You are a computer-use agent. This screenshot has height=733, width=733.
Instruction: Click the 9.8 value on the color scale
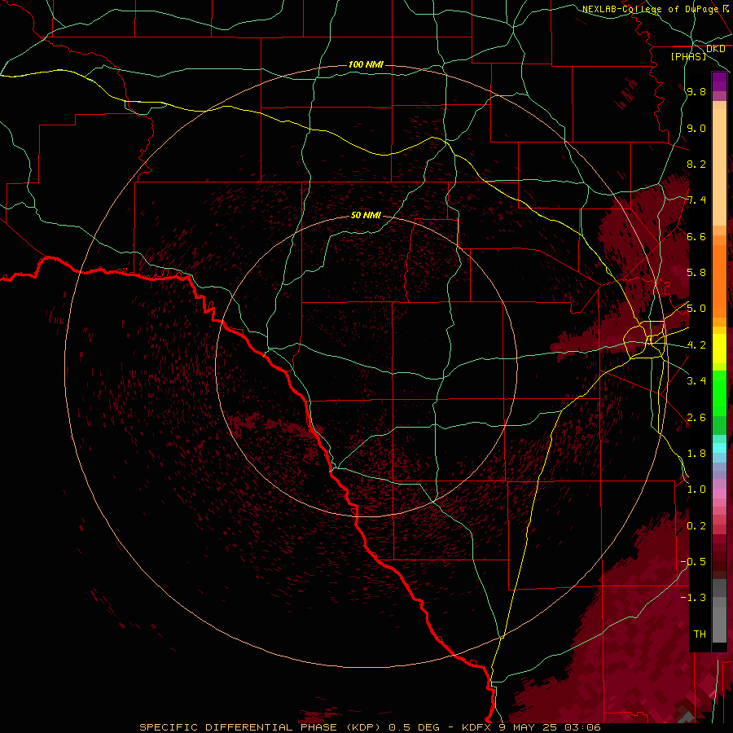point(696,92)
